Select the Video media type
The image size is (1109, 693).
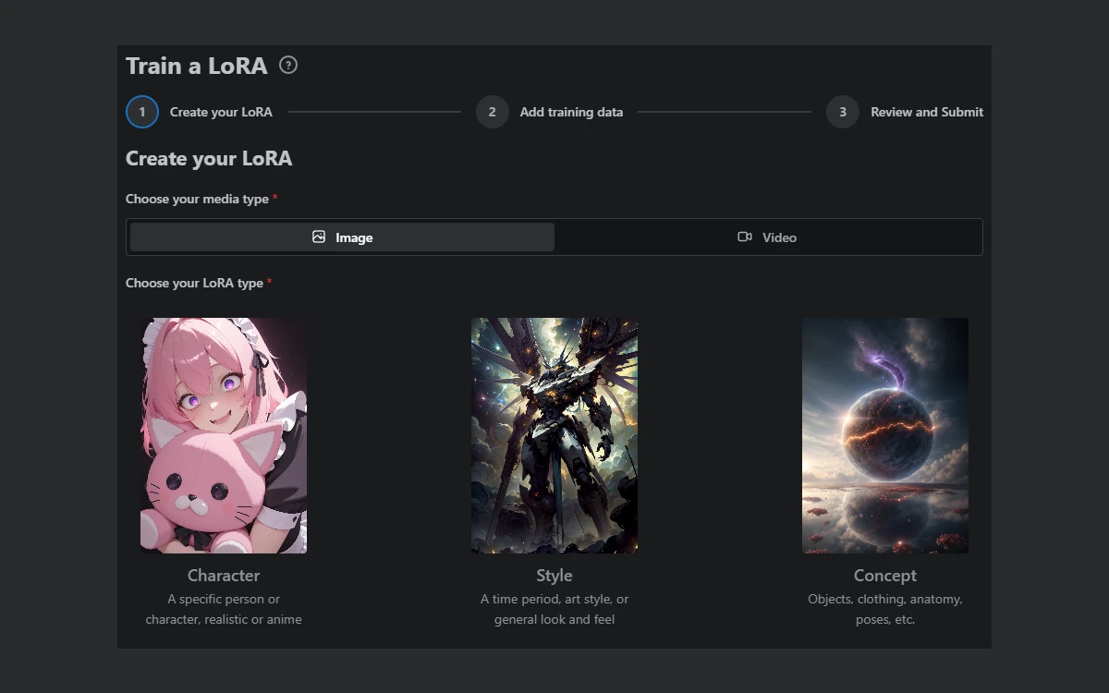coord(767,237)
